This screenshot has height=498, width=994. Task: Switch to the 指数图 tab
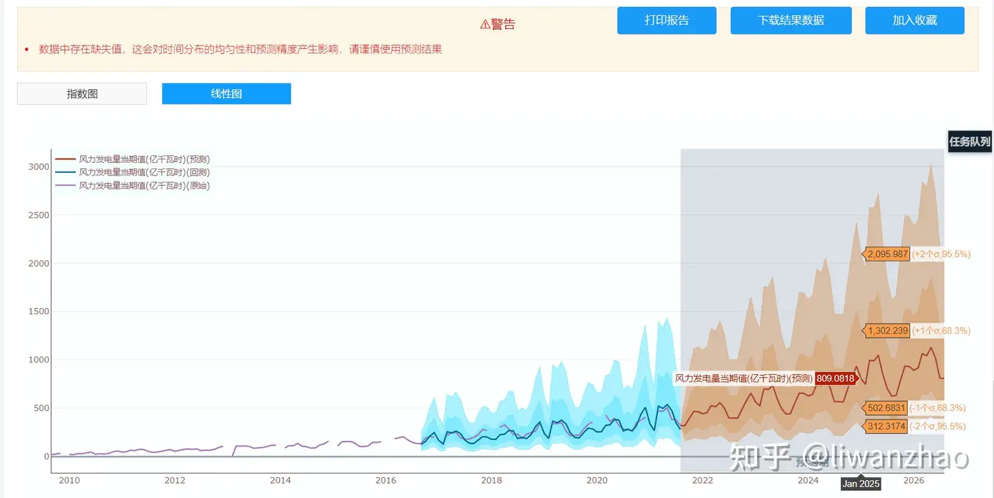click(x=82, y=94)
